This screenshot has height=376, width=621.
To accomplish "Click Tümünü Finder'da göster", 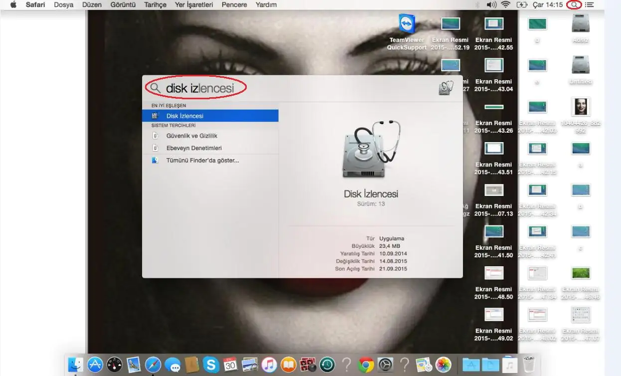I will coord(202,161).
